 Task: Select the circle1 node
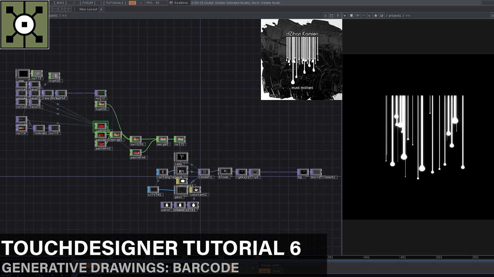pyautogui.click(x=153, y=190)
